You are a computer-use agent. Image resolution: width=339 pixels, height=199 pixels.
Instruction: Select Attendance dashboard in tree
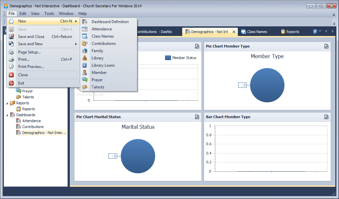pyautogui.click(x=31, y=121)
